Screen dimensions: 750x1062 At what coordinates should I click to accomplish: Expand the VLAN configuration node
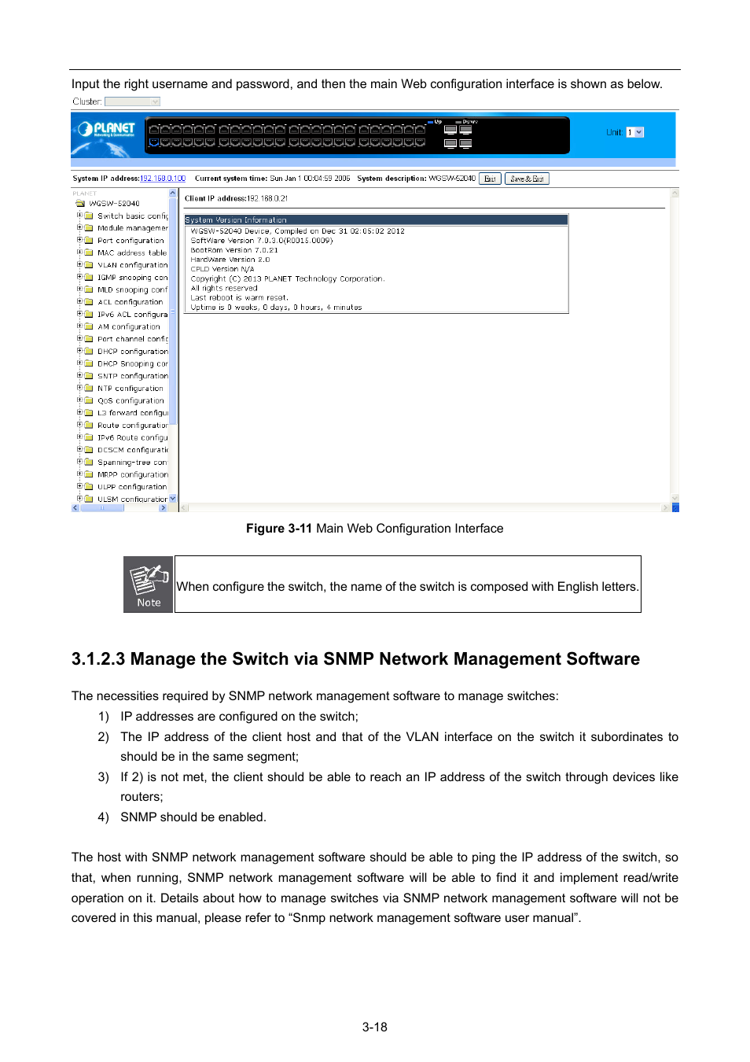click(79, 264)
